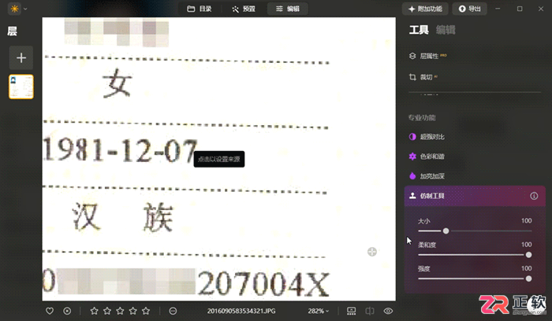Open the 282% zoom level dropdown
Image resolution: width=552 pixels, height=321 pixels.
coord(319,311)
